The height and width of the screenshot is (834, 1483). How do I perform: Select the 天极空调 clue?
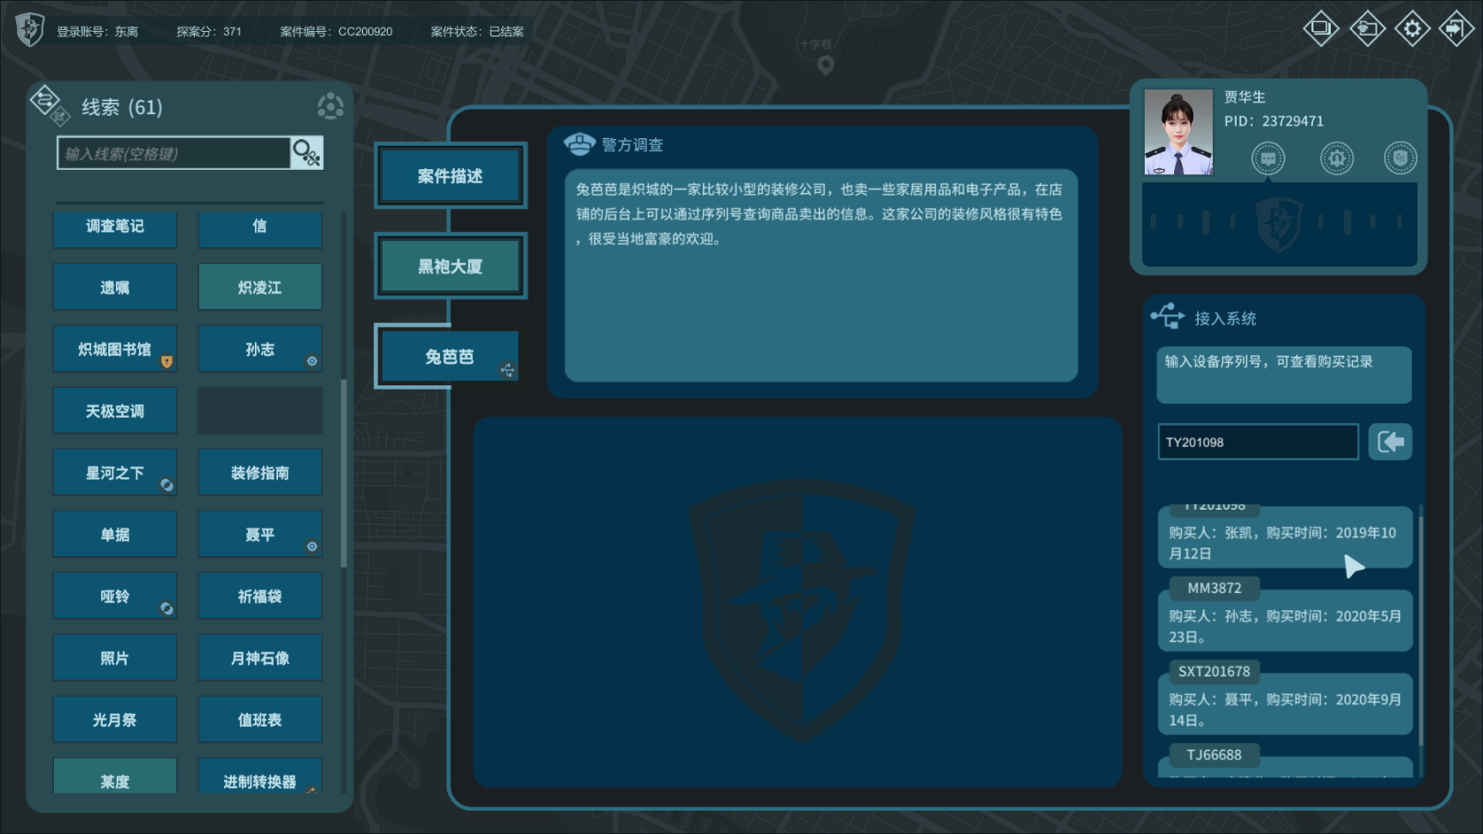click(x=115, y=410)
